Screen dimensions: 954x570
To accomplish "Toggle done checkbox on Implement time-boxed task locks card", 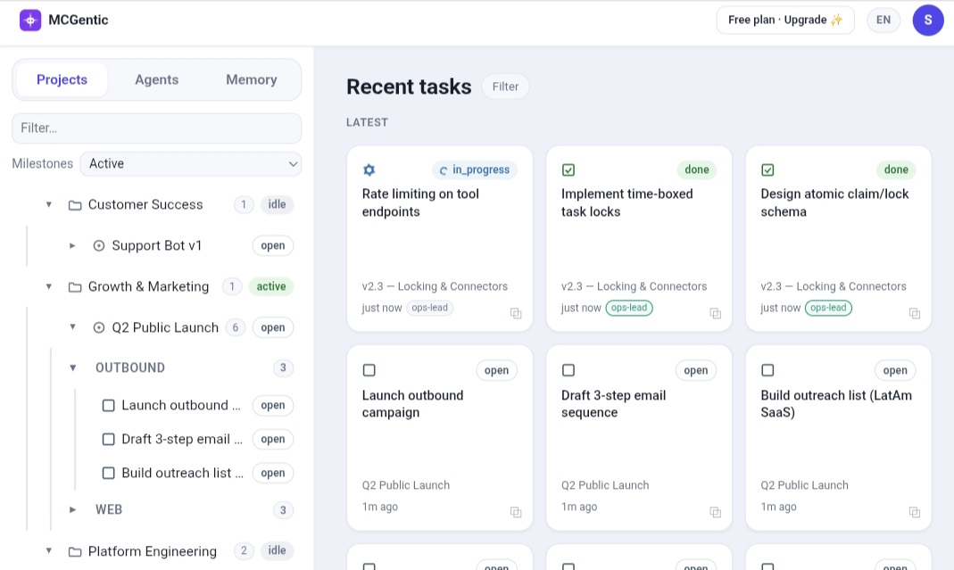I will click(568, 169).
